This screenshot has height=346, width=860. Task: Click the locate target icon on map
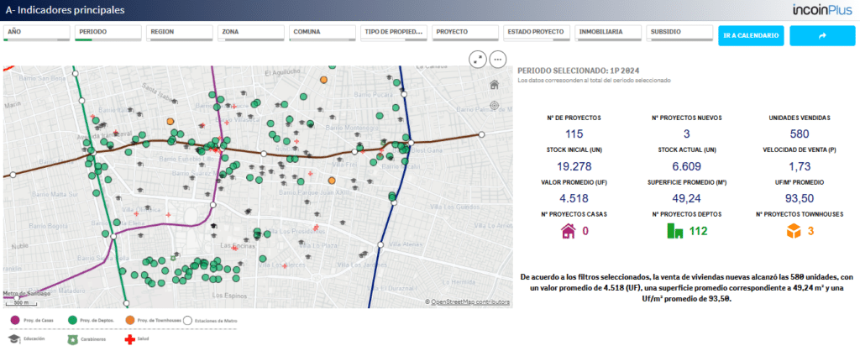point(494,105)
